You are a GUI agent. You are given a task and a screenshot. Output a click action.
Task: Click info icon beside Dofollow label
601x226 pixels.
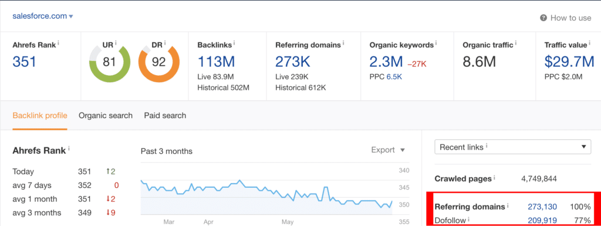[469, 220]
